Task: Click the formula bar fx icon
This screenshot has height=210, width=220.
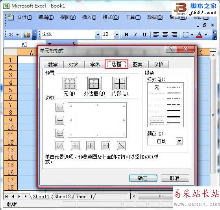Action: 74,44
